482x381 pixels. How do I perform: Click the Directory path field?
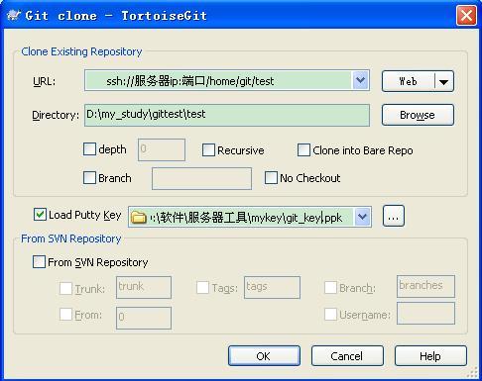pos(227,115)
